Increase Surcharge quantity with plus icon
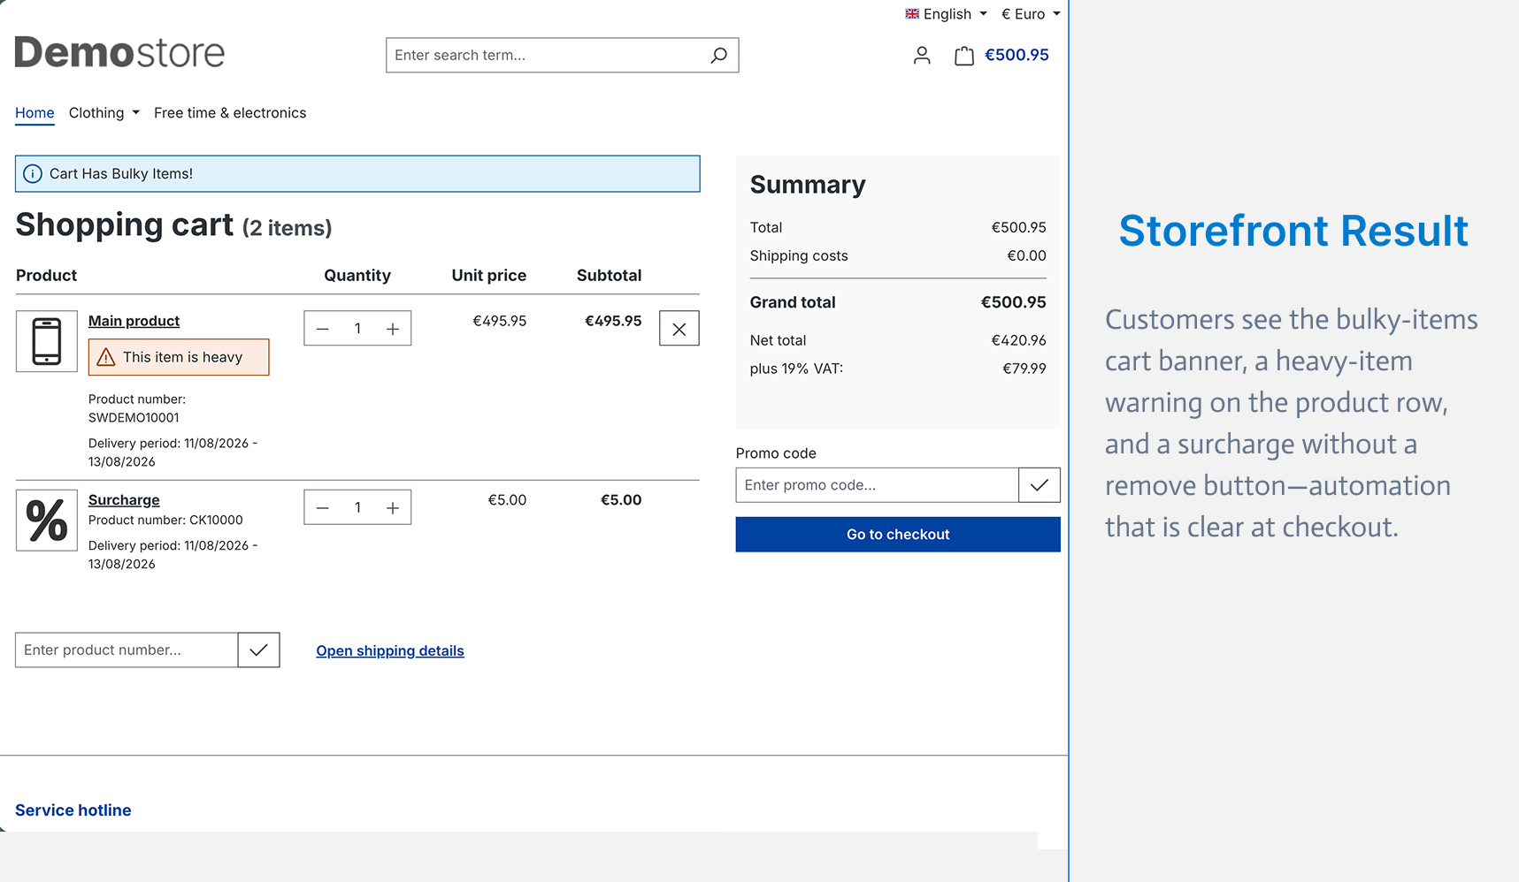 (x=393, y=507)
